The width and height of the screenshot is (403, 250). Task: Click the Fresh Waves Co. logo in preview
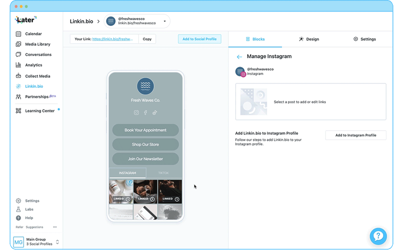point(145,86)
